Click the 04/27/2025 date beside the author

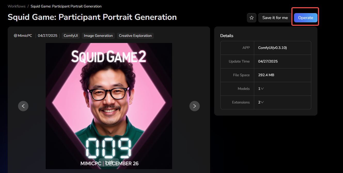click(47, 36)
